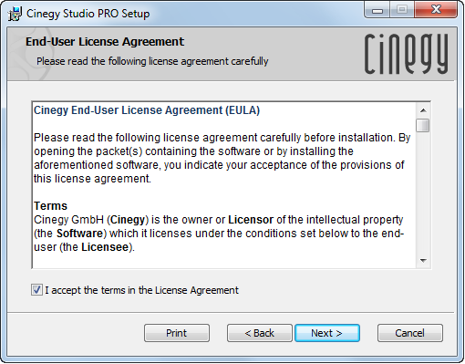Close the setup window with X
The image size is (465, 364).
(436, 10)
